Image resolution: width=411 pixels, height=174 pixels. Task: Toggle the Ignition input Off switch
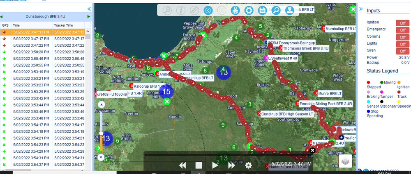point(403,23)
